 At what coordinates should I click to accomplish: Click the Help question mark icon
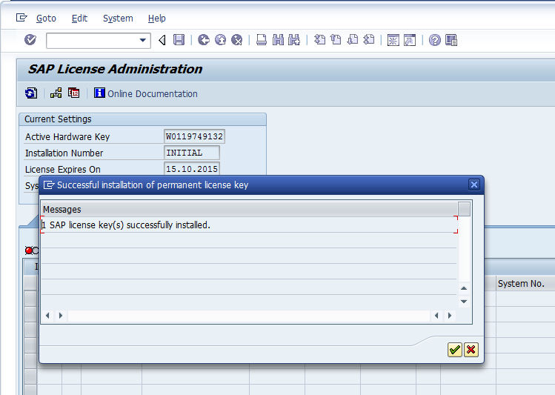[435, 40]
